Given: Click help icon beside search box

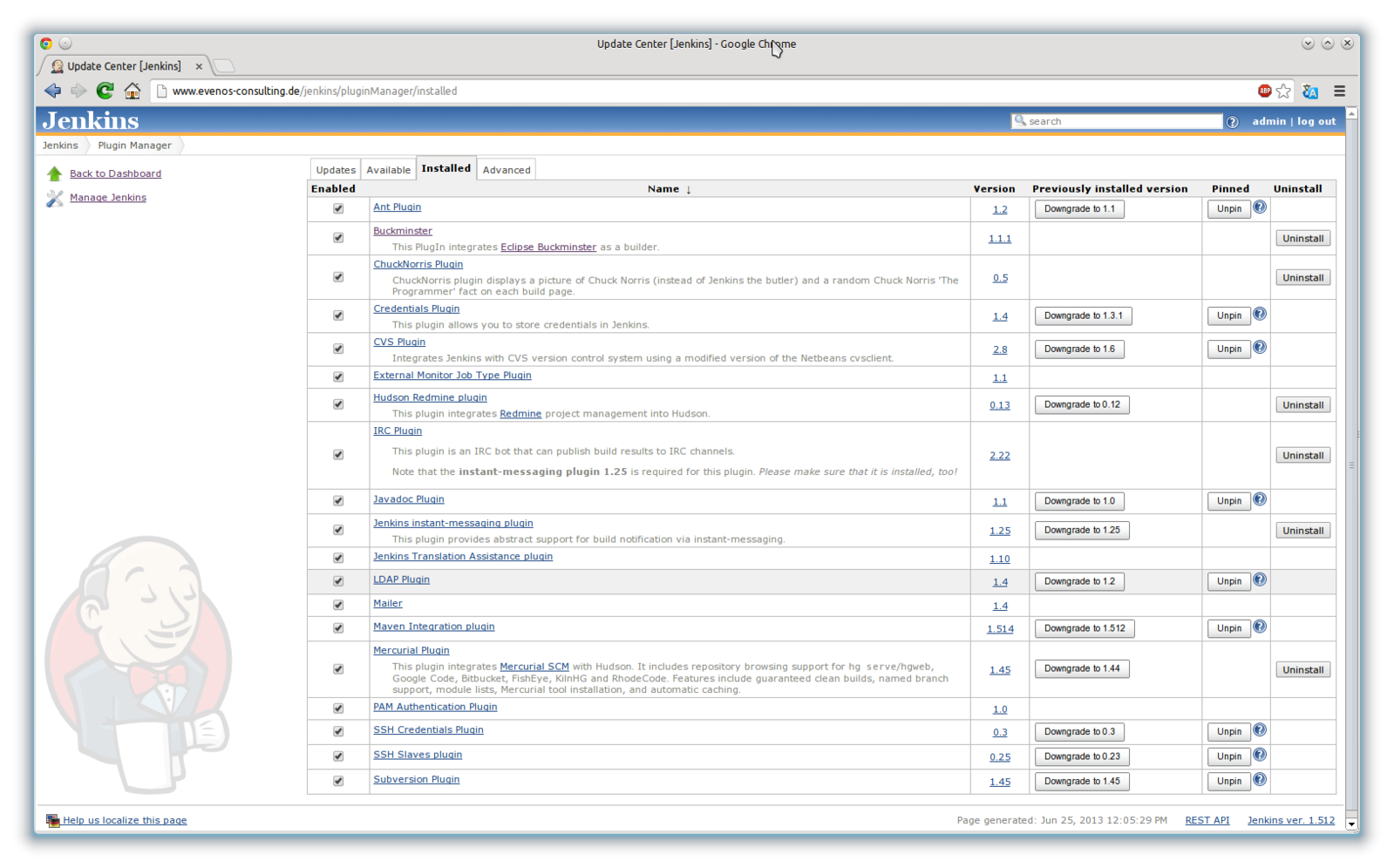Looking at the screenshot, I should 1232,122.
